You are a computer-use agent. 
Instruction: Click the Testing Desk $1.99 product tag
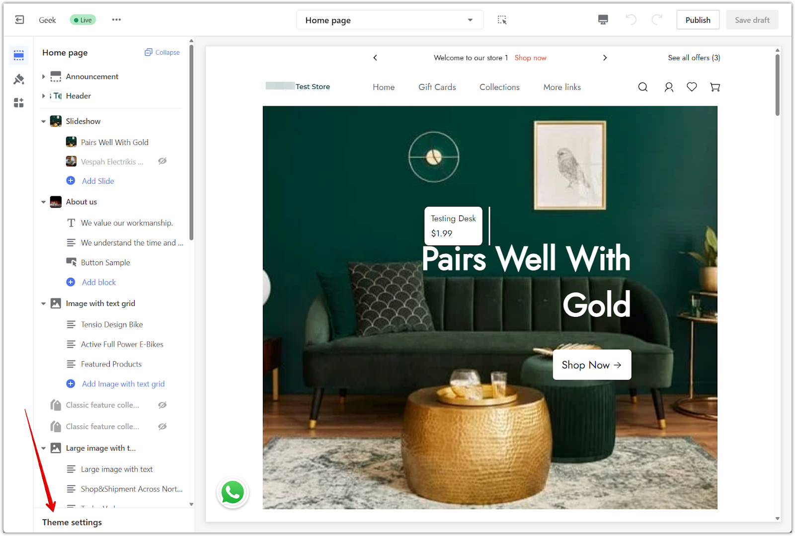[453, 226]
